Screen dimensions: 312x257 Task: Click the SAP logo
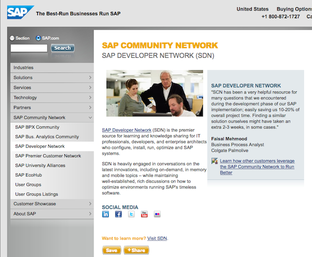pyautogui.click(x=20, y=12)
